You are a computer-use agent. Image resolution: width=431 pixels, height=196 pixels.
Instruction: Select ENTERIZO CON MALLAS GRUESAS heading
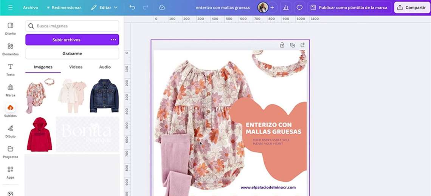[x=273, y=128]
